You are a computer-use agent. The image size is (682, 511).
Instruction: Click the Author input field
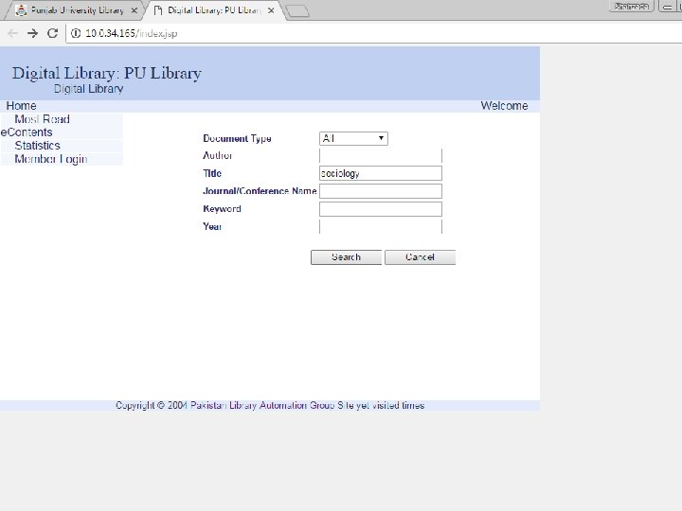(381, 155)
